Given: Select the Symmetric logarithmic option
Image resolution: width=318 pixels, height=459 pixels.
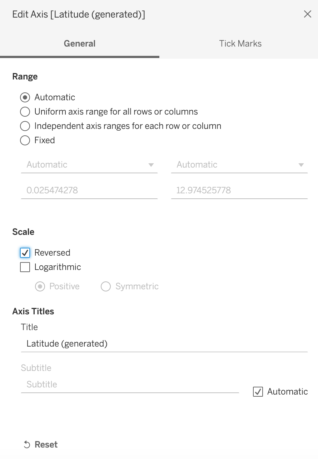Looking at the screenshot, I should 106,286.
